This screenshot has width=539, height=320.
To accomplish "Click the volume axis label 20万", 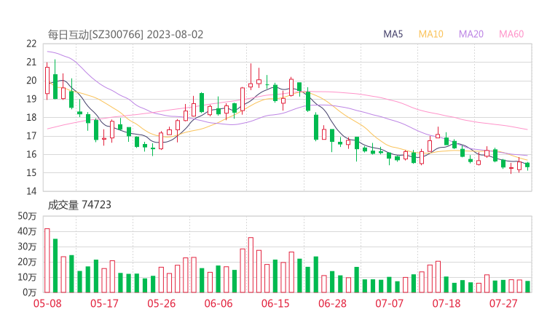I will point(27,262).
